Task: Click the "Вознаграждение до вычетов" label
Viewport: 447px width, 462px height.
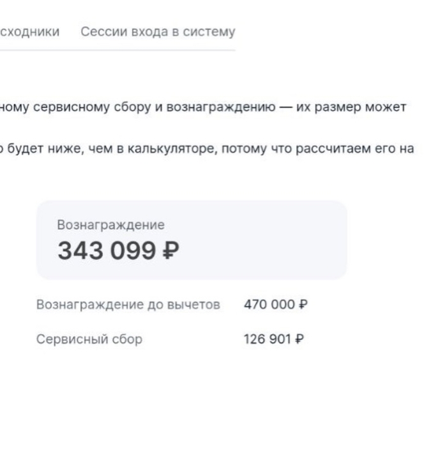Action: 128,305
